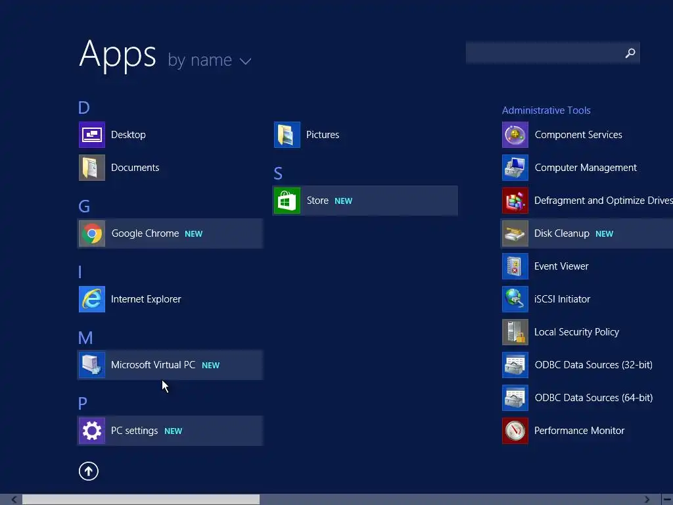Jump to letter S group header
This screenshot has height=505, width=673.
pyautogui.click(x=278, y=174)
